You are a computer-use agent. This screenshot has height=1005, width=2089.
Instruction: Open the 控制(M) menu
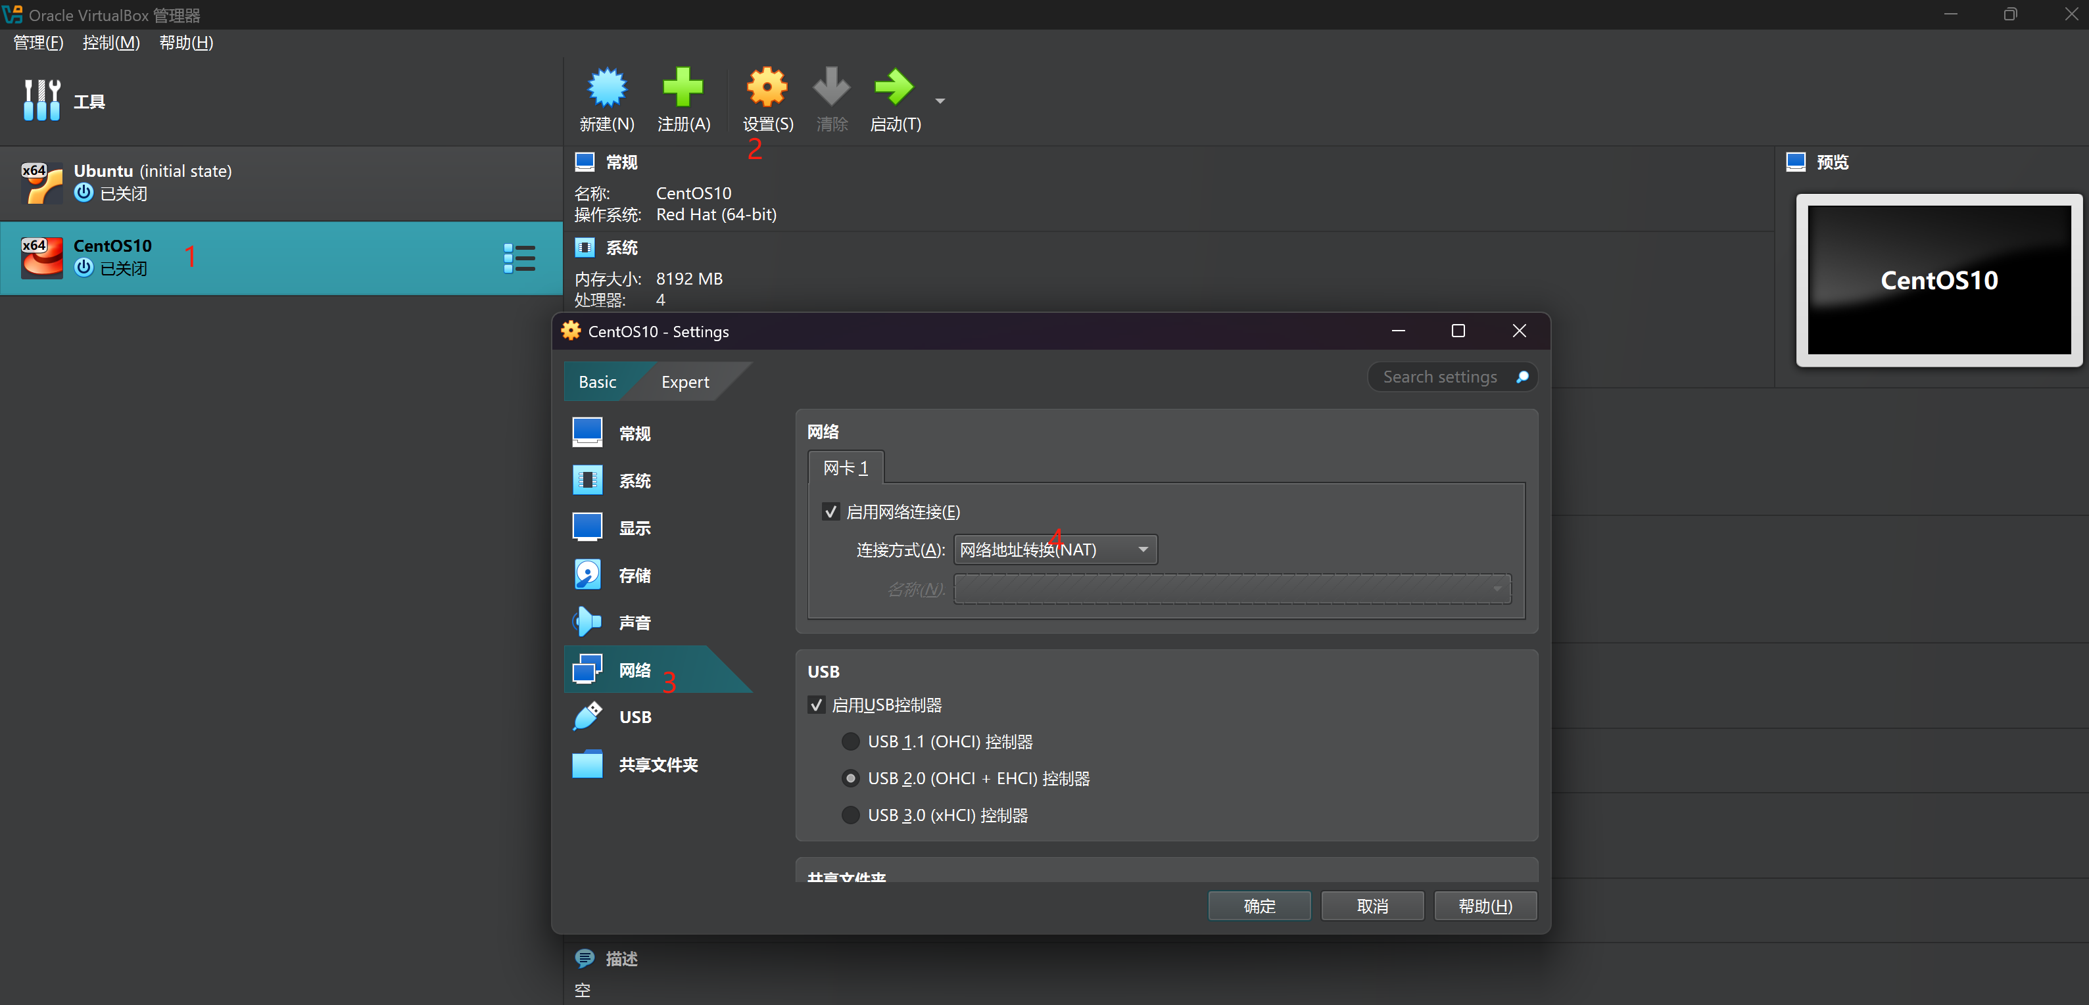(x=111, y=43)
